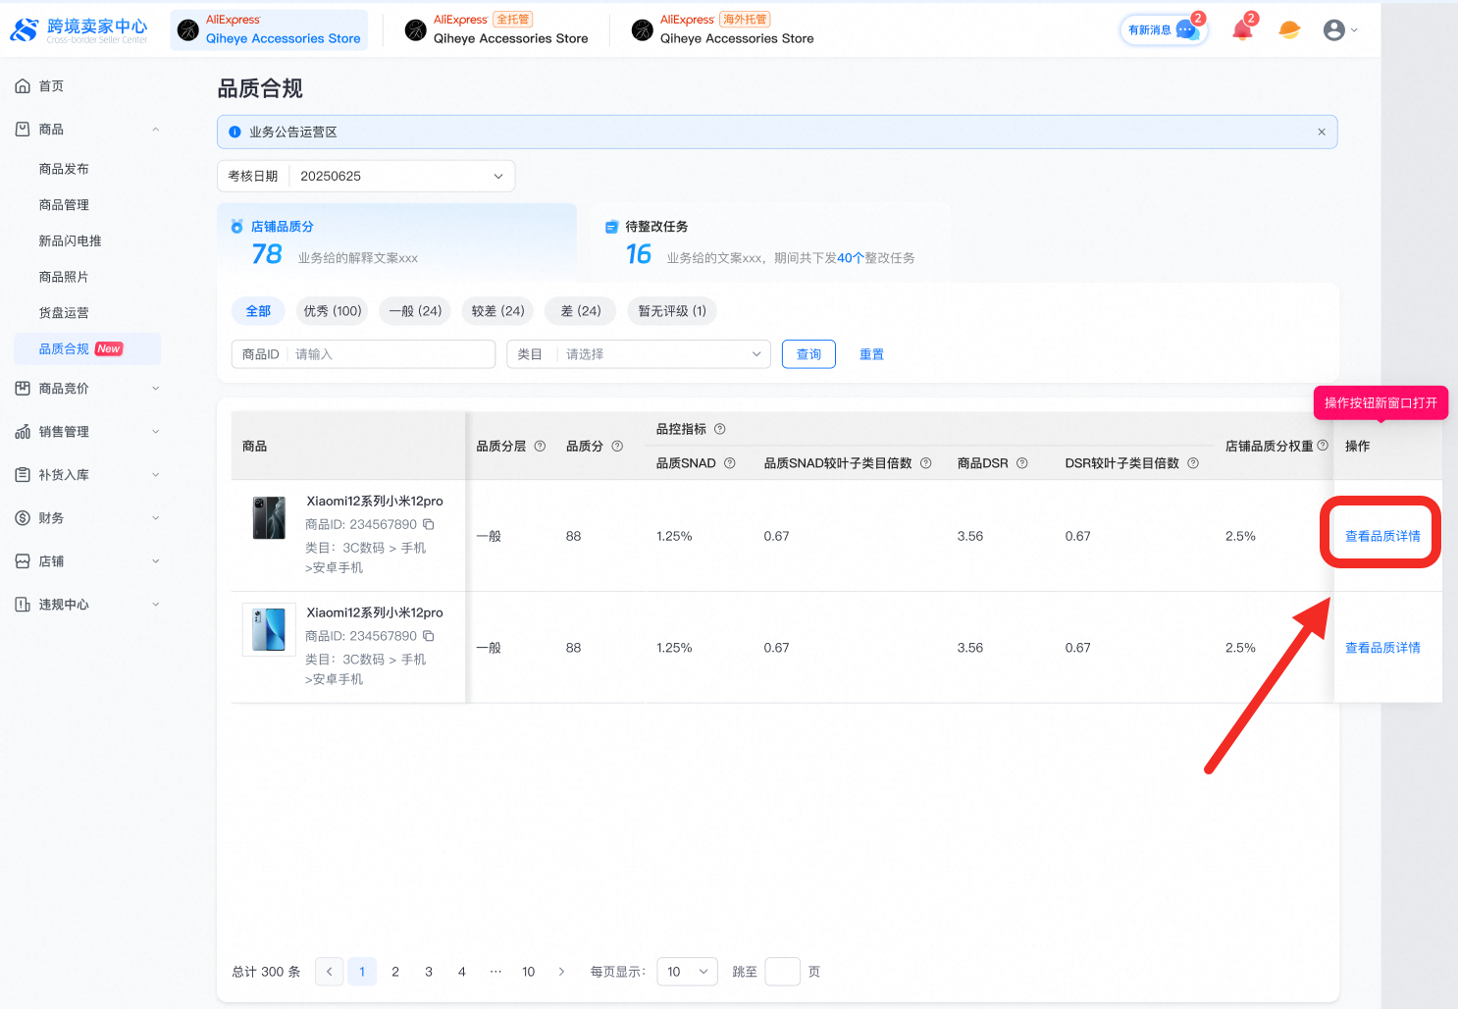This screenshot has height=1009, width=1458.
Task: Click info icon beside 品控指标 header
Action: [720, 429]
